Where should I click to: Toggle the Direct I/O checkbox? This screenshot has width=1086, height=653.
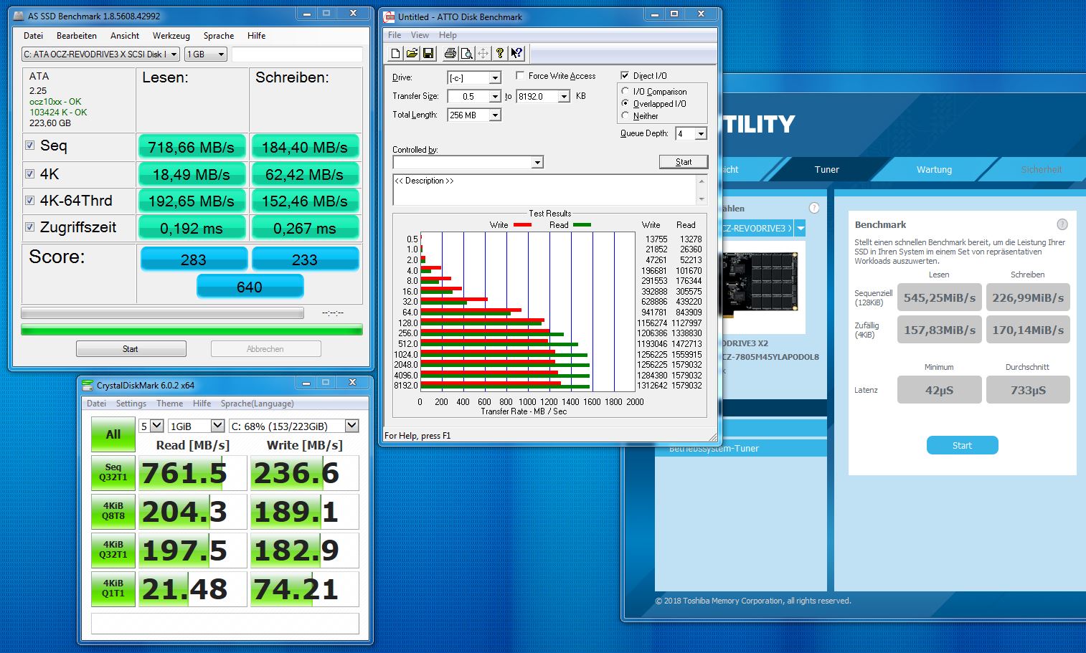625,75
